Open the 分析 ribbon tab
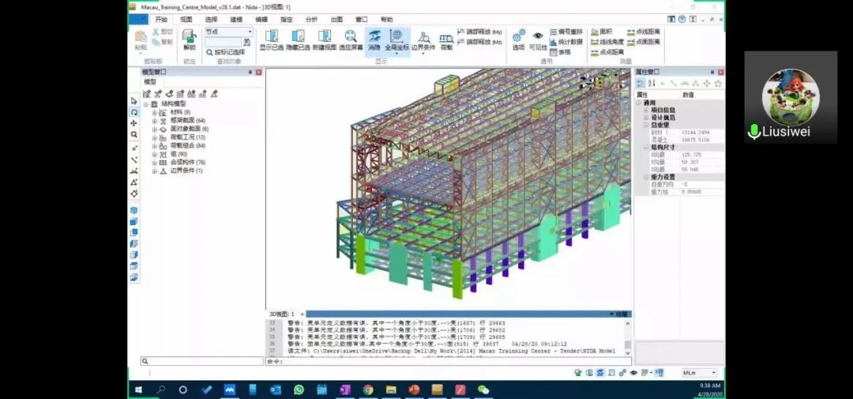The width and height of the screenshot is (853, 399). pyautogui.click(x=311, y=19)
